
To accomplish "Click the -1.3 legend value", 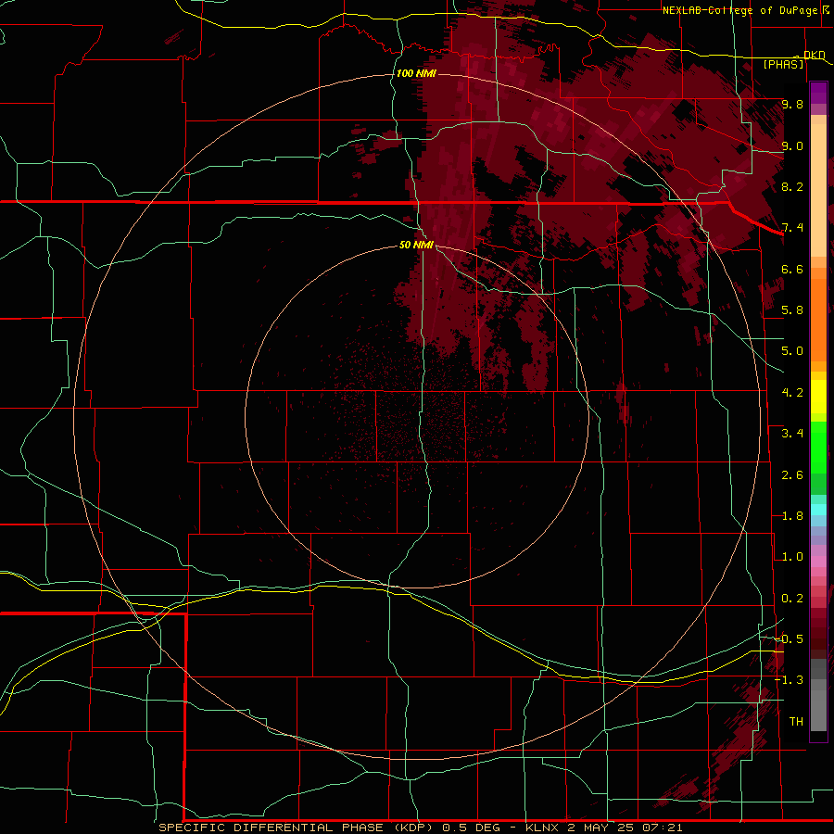I will click(x=790, y=680).
